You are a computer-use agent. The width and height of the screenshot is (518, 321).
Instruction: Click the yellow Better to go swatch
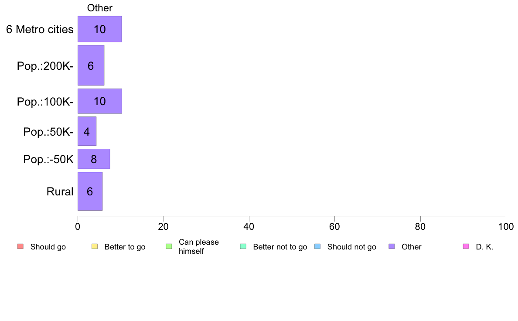[95, 246]
